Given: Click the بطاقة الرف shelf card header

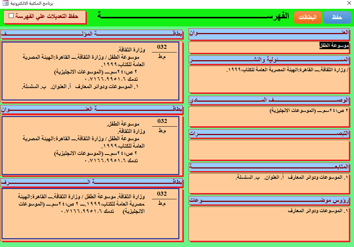Looking at the screenshot, I should point(92,182).
